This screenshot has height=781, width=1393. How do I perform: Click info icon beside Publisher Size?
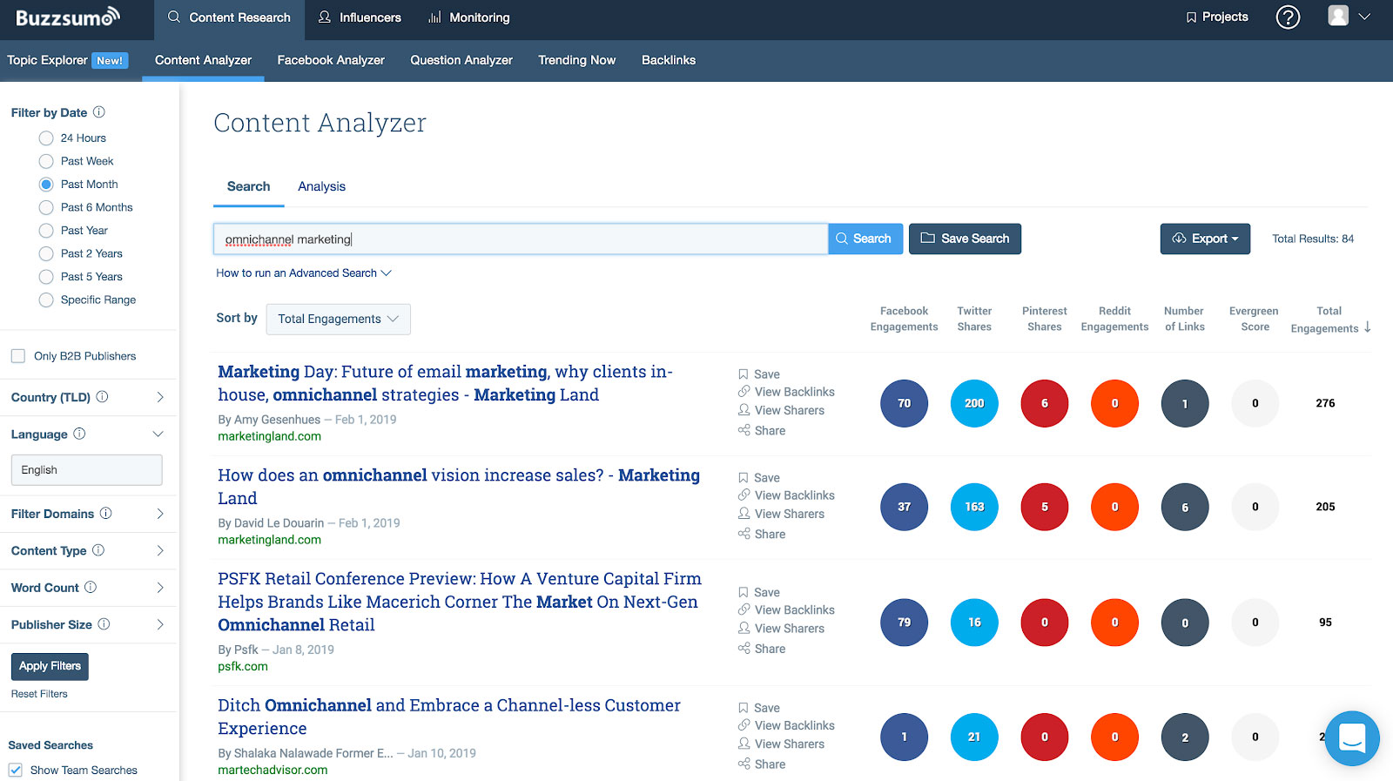point(104,624)
